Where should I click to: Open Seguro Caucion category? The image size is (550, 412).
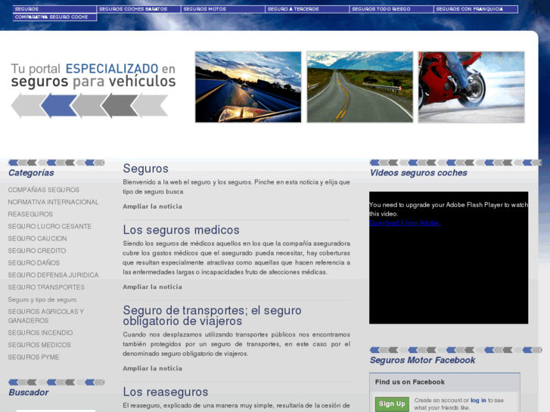click(x=38, y=238)
